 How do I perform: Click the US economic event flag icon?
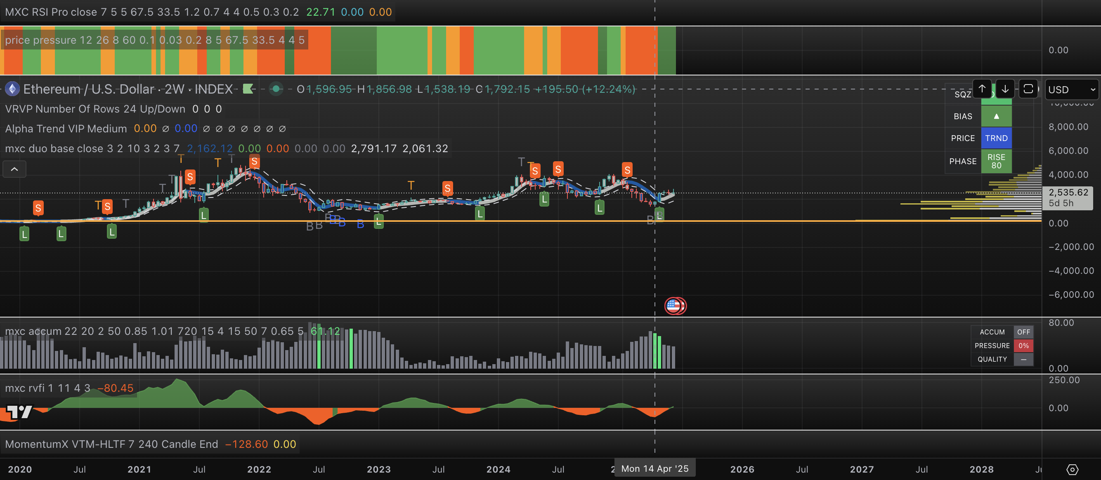click(x=674, y=306)
